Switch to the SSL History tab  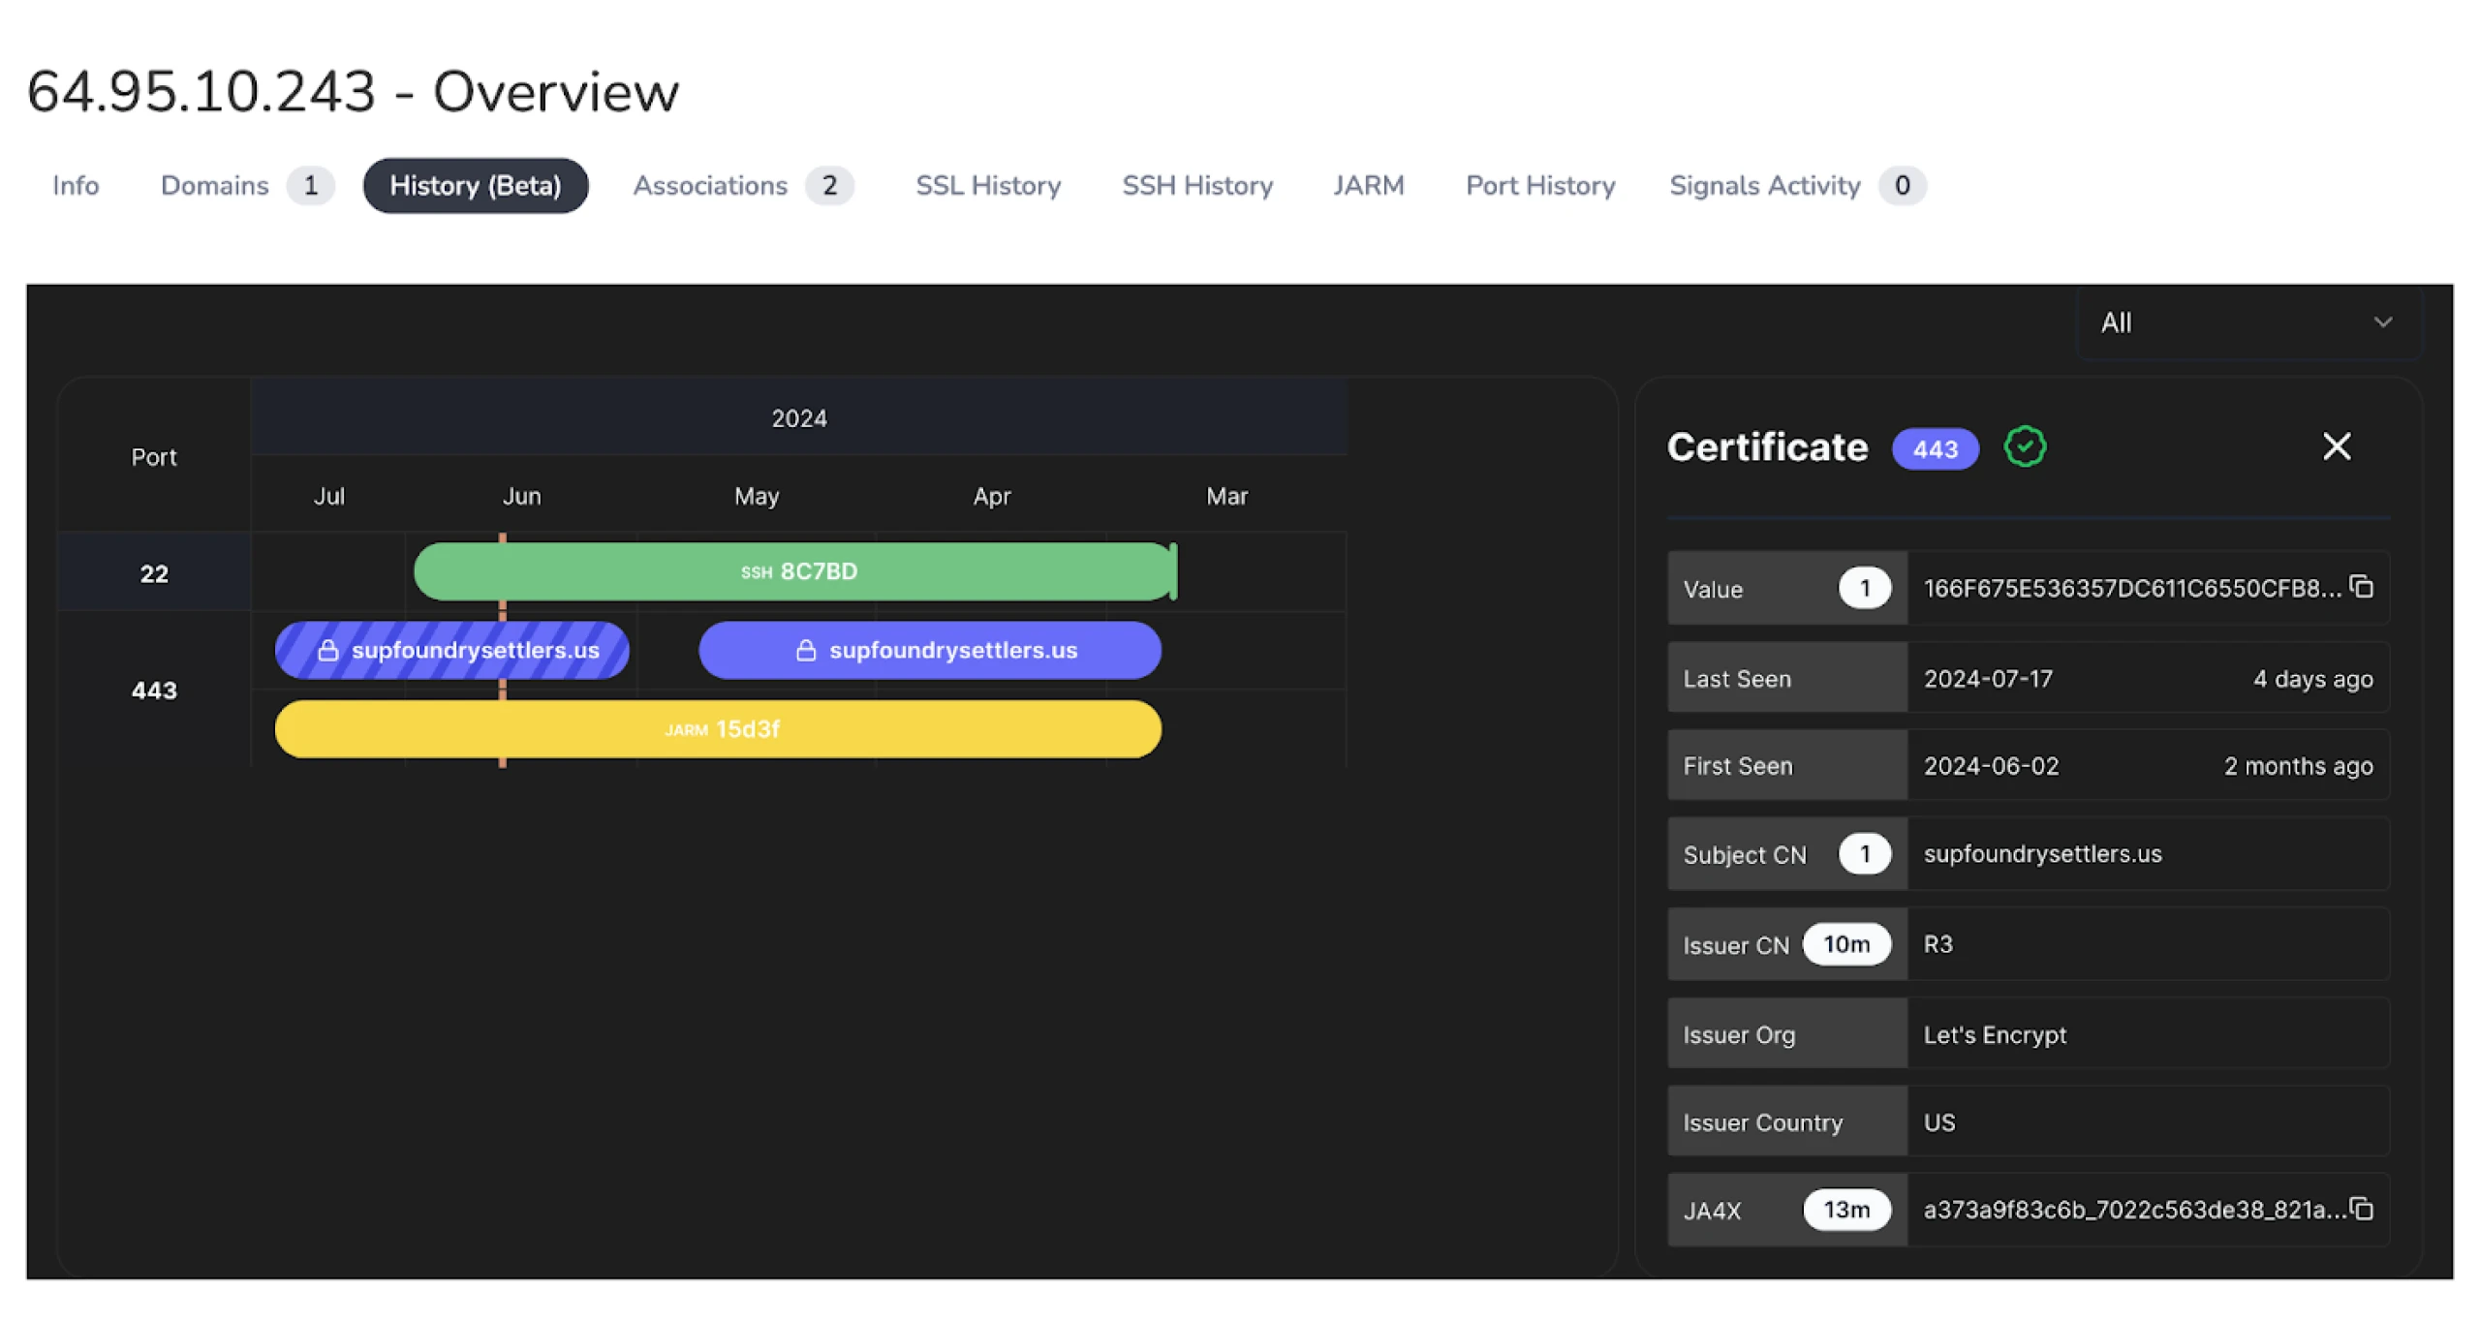pyautogui.click(x=987, y=185)
